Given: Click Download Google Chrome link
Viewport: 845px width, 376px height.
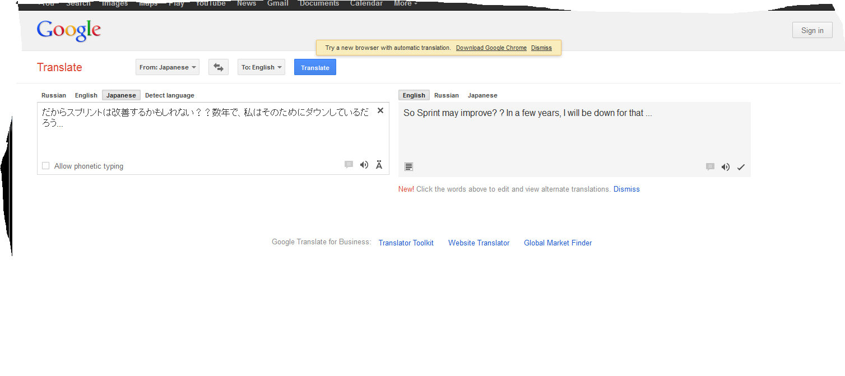Looking at the screenshot, I should (x=491, y=48).
